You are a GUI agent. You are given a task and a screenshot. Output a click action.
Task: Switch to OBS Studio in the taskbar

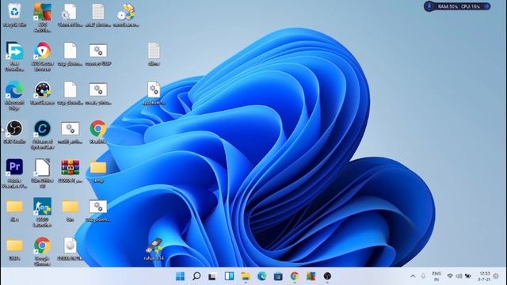[x=327, y=276]
